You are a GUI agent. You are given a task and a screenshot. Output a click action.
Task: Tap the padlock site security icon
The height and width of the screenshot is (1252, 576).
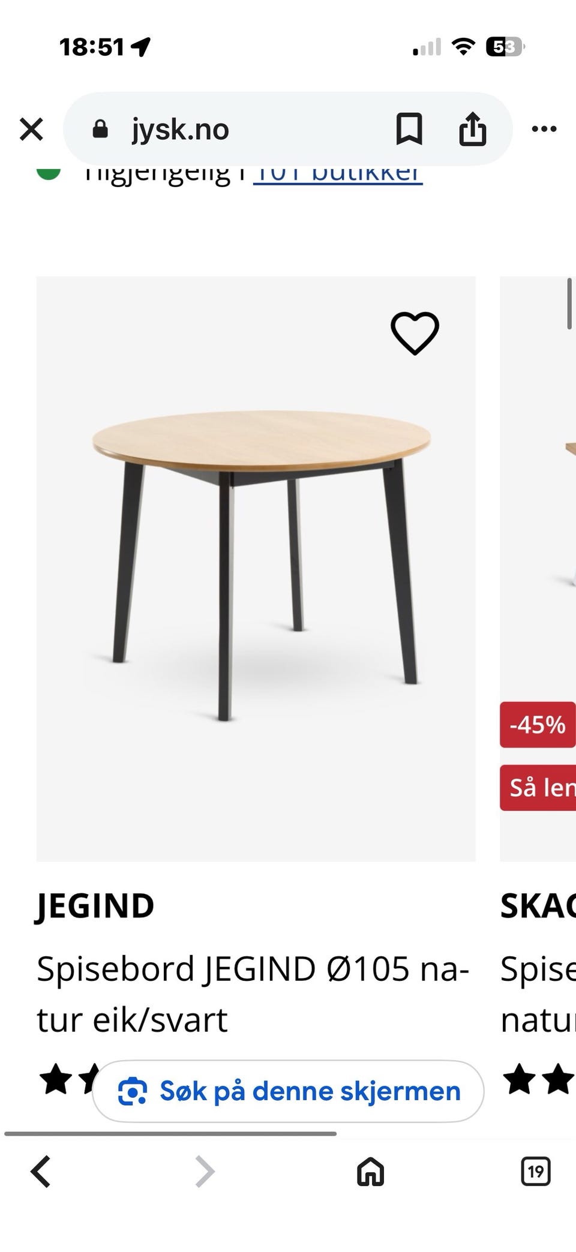pyautogui.click(x=100, y=129)
